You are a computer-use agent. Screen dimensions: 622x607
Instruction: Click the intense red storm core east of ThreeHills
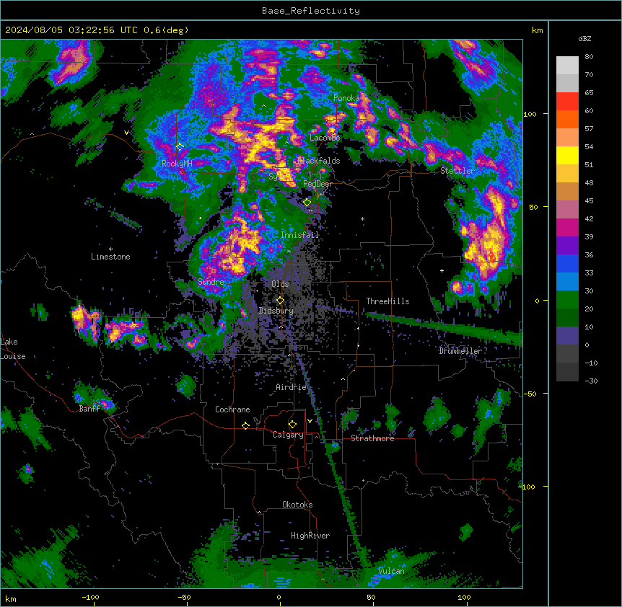pyautogui.click(x=492, y=257)
